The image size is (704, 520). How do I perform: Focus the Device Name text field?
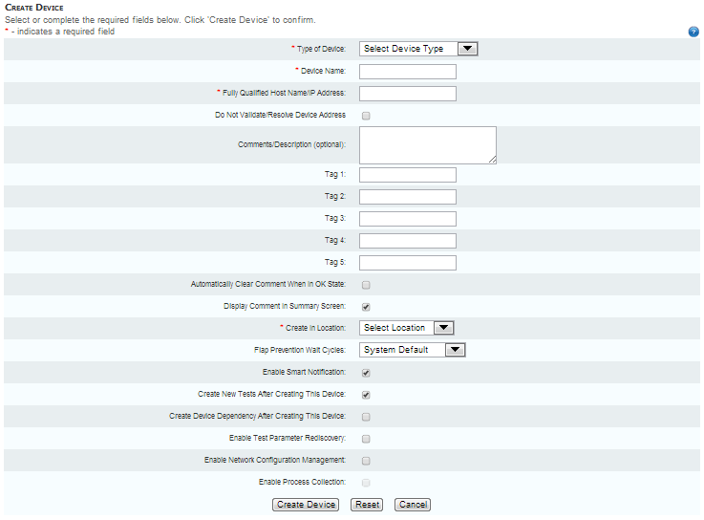point(408,72)
